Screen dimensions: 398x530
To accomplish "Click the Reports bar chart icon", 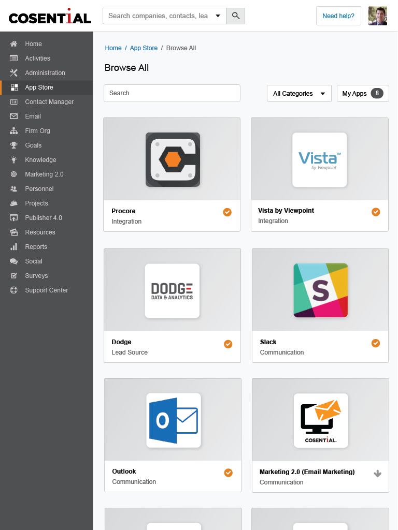I will 13,247.
